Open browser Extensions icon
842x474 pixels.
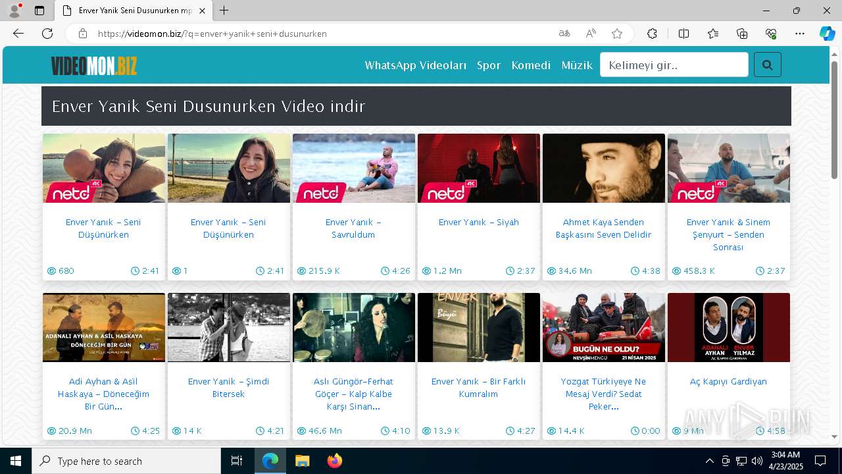(652, 34)
